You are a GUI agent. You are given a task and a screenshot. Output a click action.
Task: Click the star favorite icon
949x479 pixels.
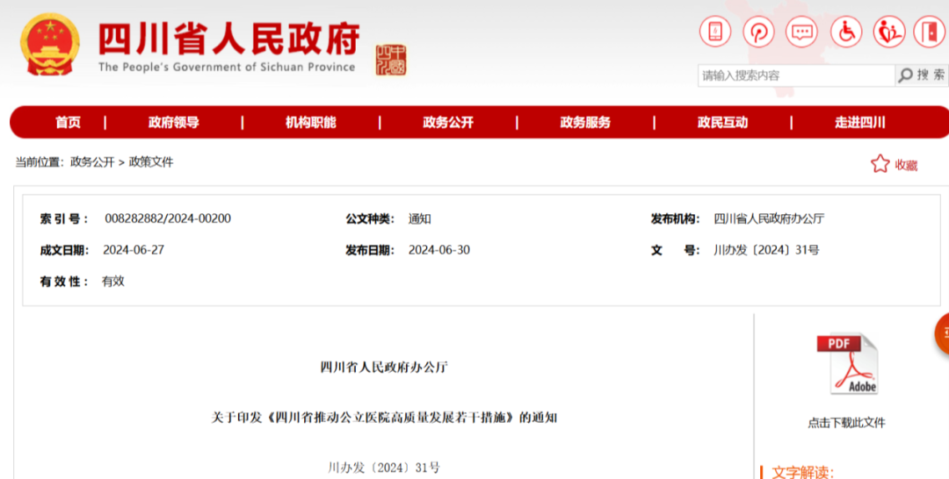(880, 164)
